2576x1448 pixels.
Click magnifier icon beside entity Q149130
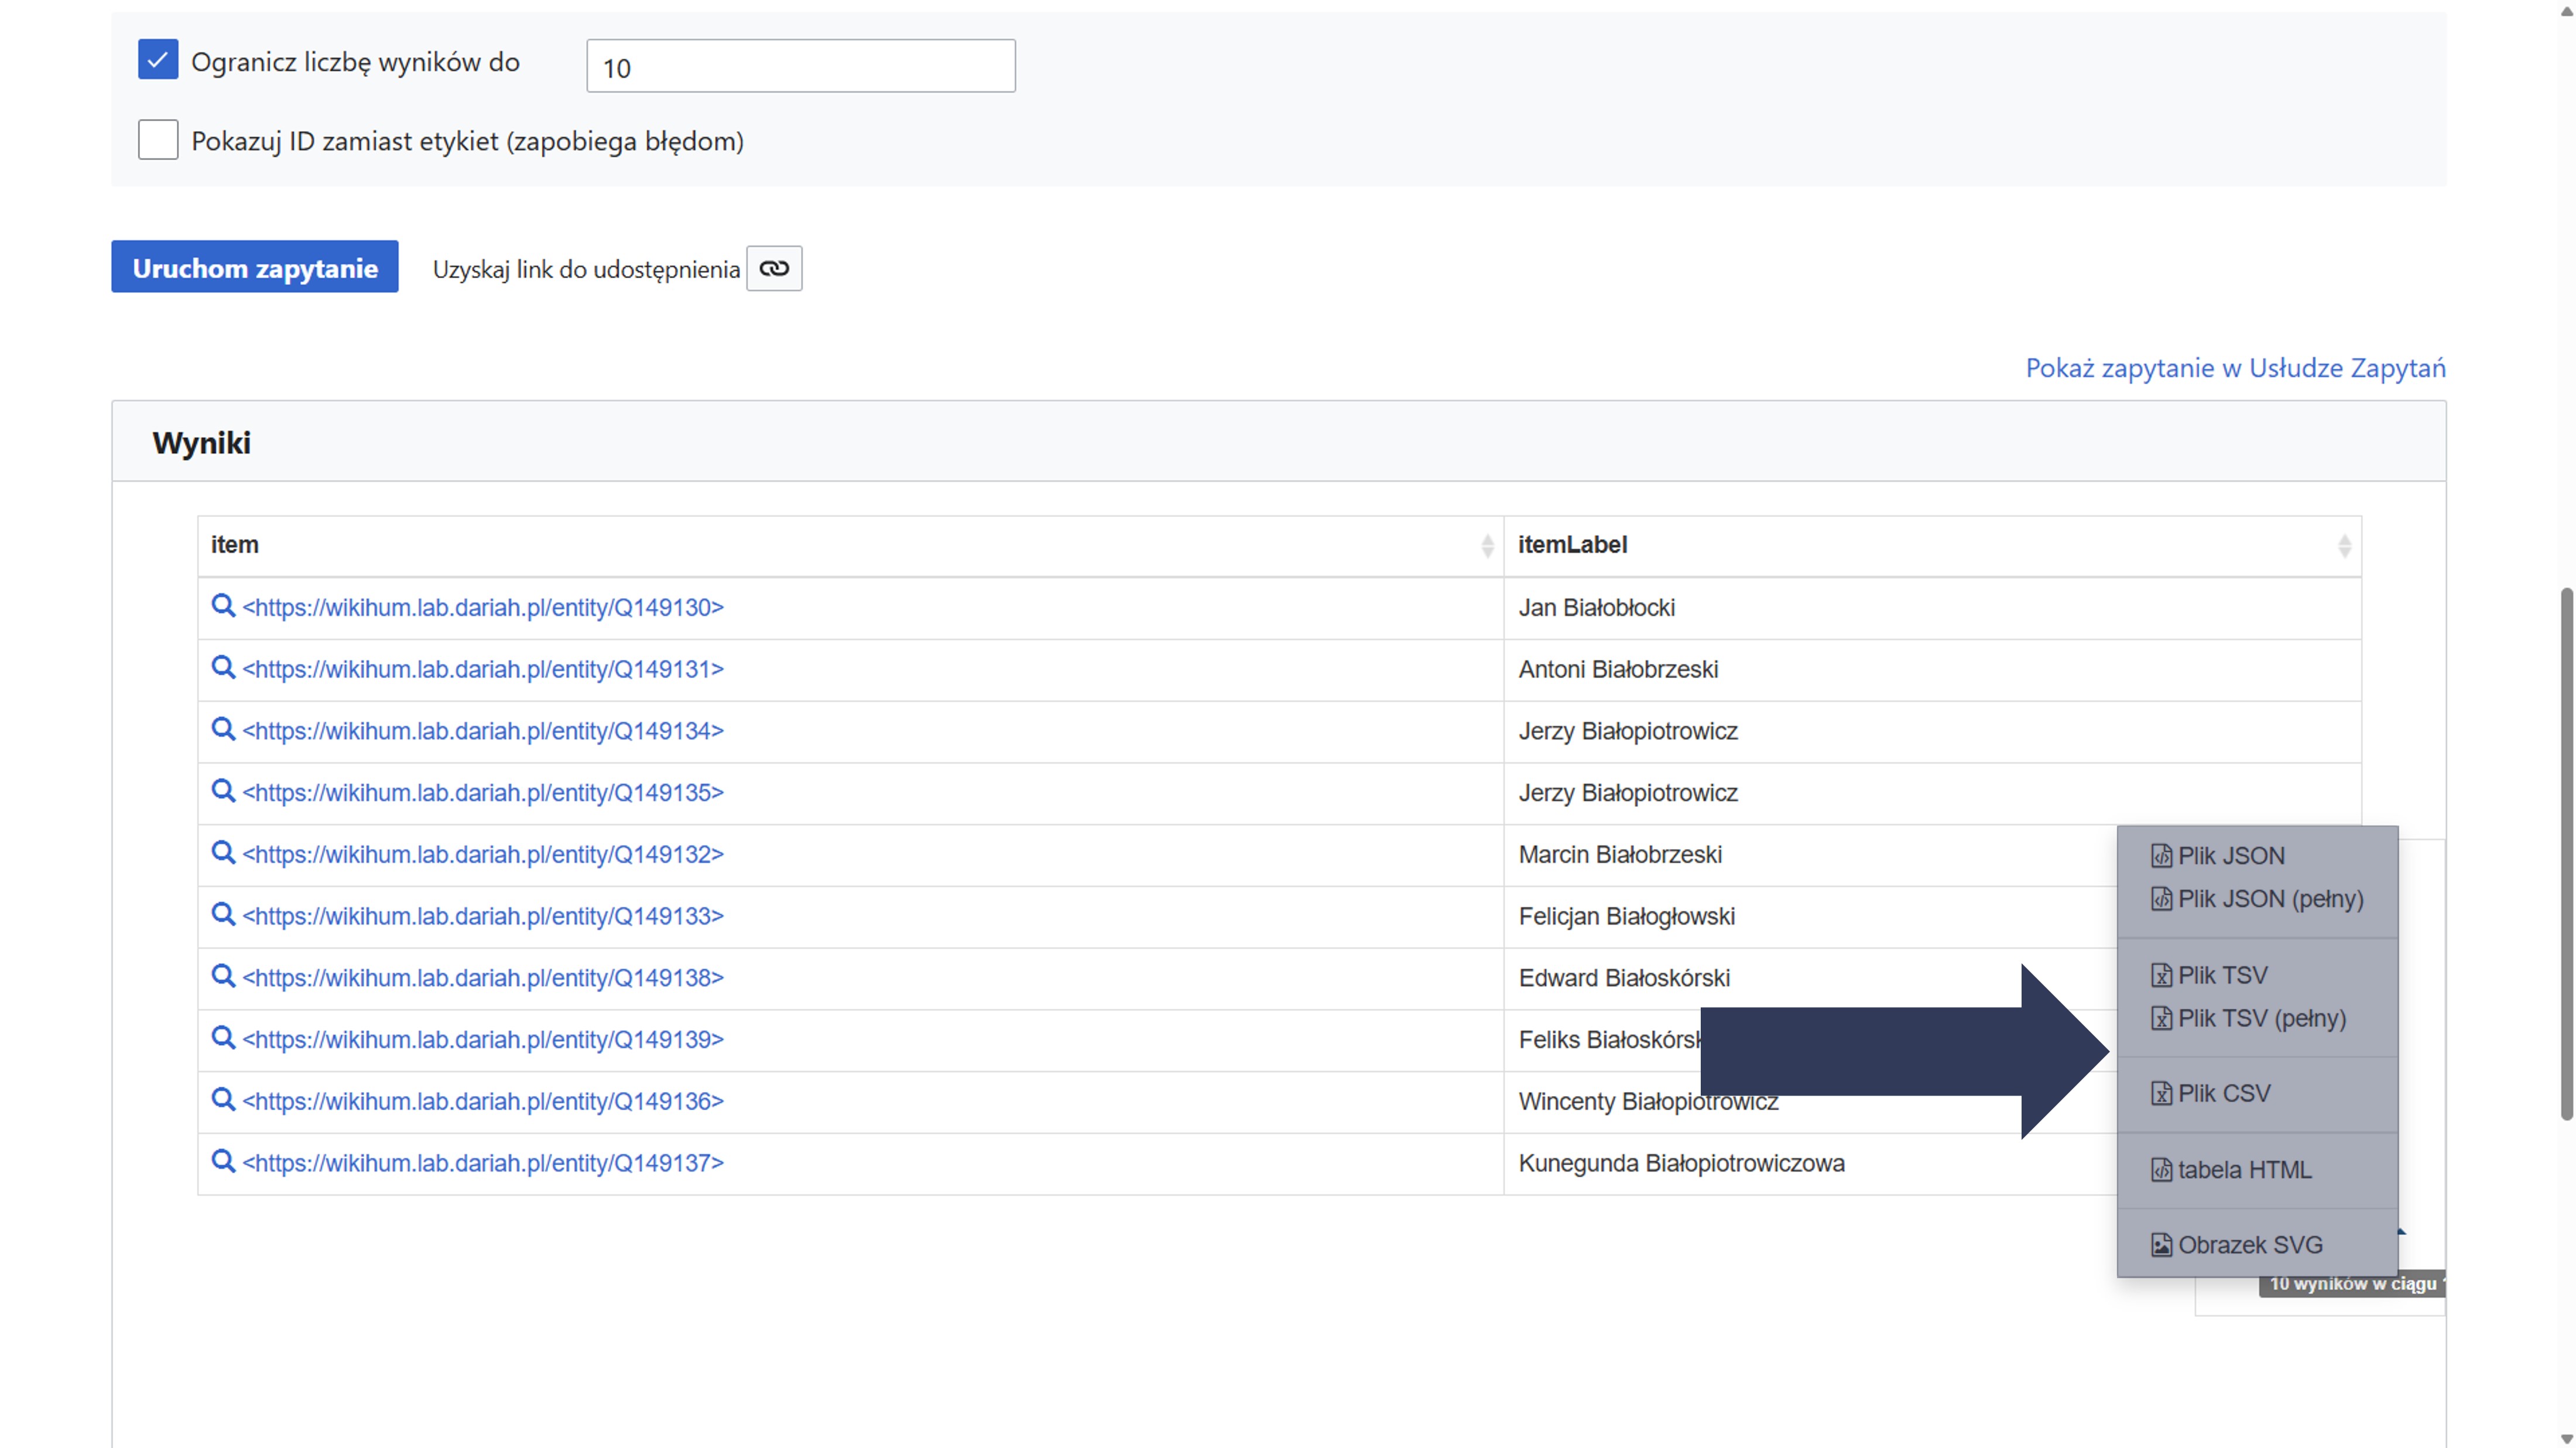(223, 606)
